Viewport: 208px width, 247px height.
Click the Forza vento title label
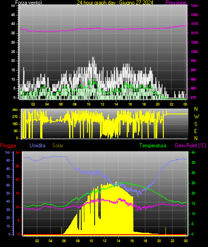tap(29, 3)
